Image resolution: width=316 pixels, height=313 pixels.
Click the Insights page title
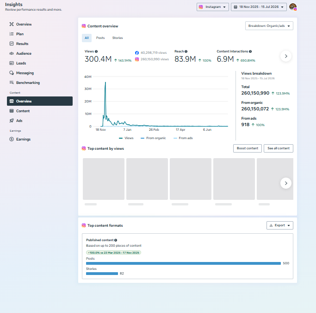point(14,5)
